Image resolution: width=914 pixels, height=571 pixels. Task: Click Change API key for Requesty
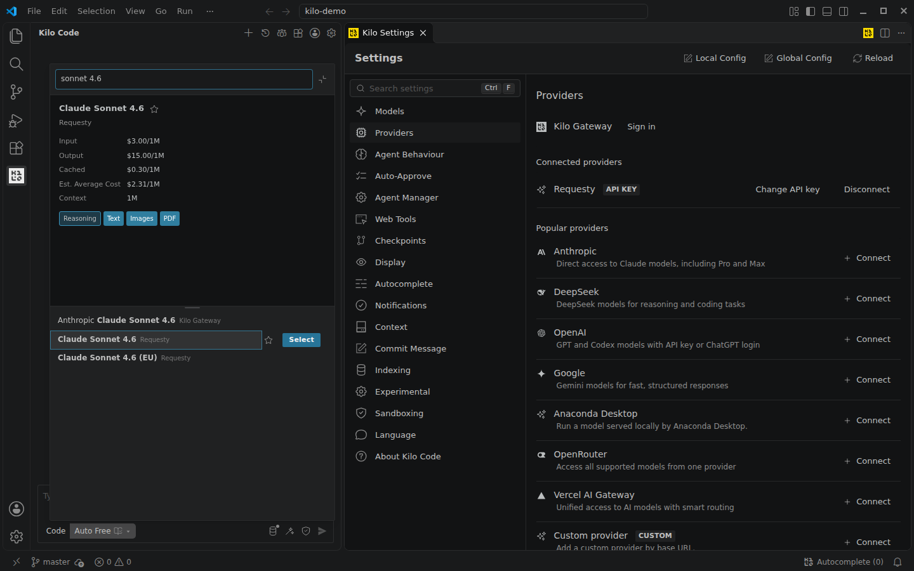(x=788, y=190)
